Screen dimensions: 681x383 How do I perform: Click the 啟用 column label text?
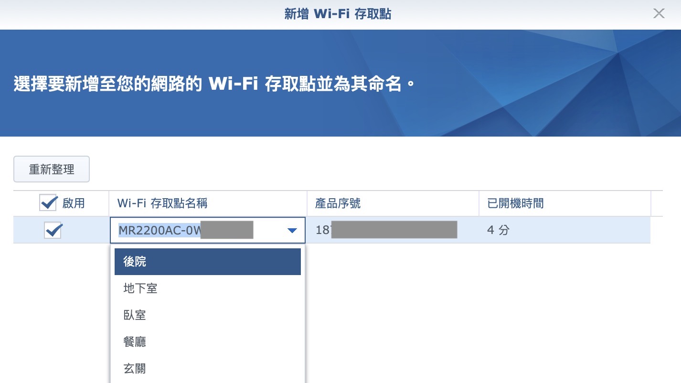pyautogui.click(x=74, y=203)
